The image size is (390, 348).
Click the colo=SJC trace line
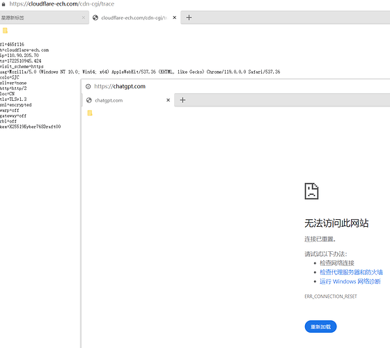point(10,77)
